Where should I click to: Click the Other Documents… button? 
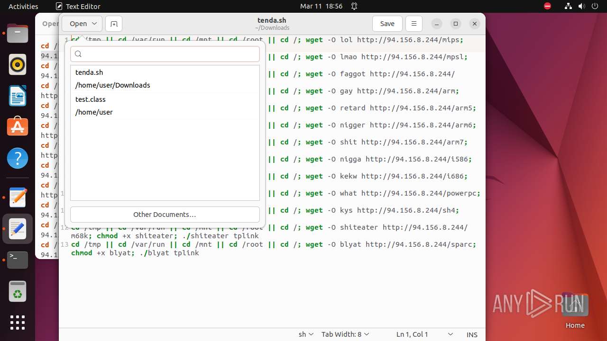[165, 215]
